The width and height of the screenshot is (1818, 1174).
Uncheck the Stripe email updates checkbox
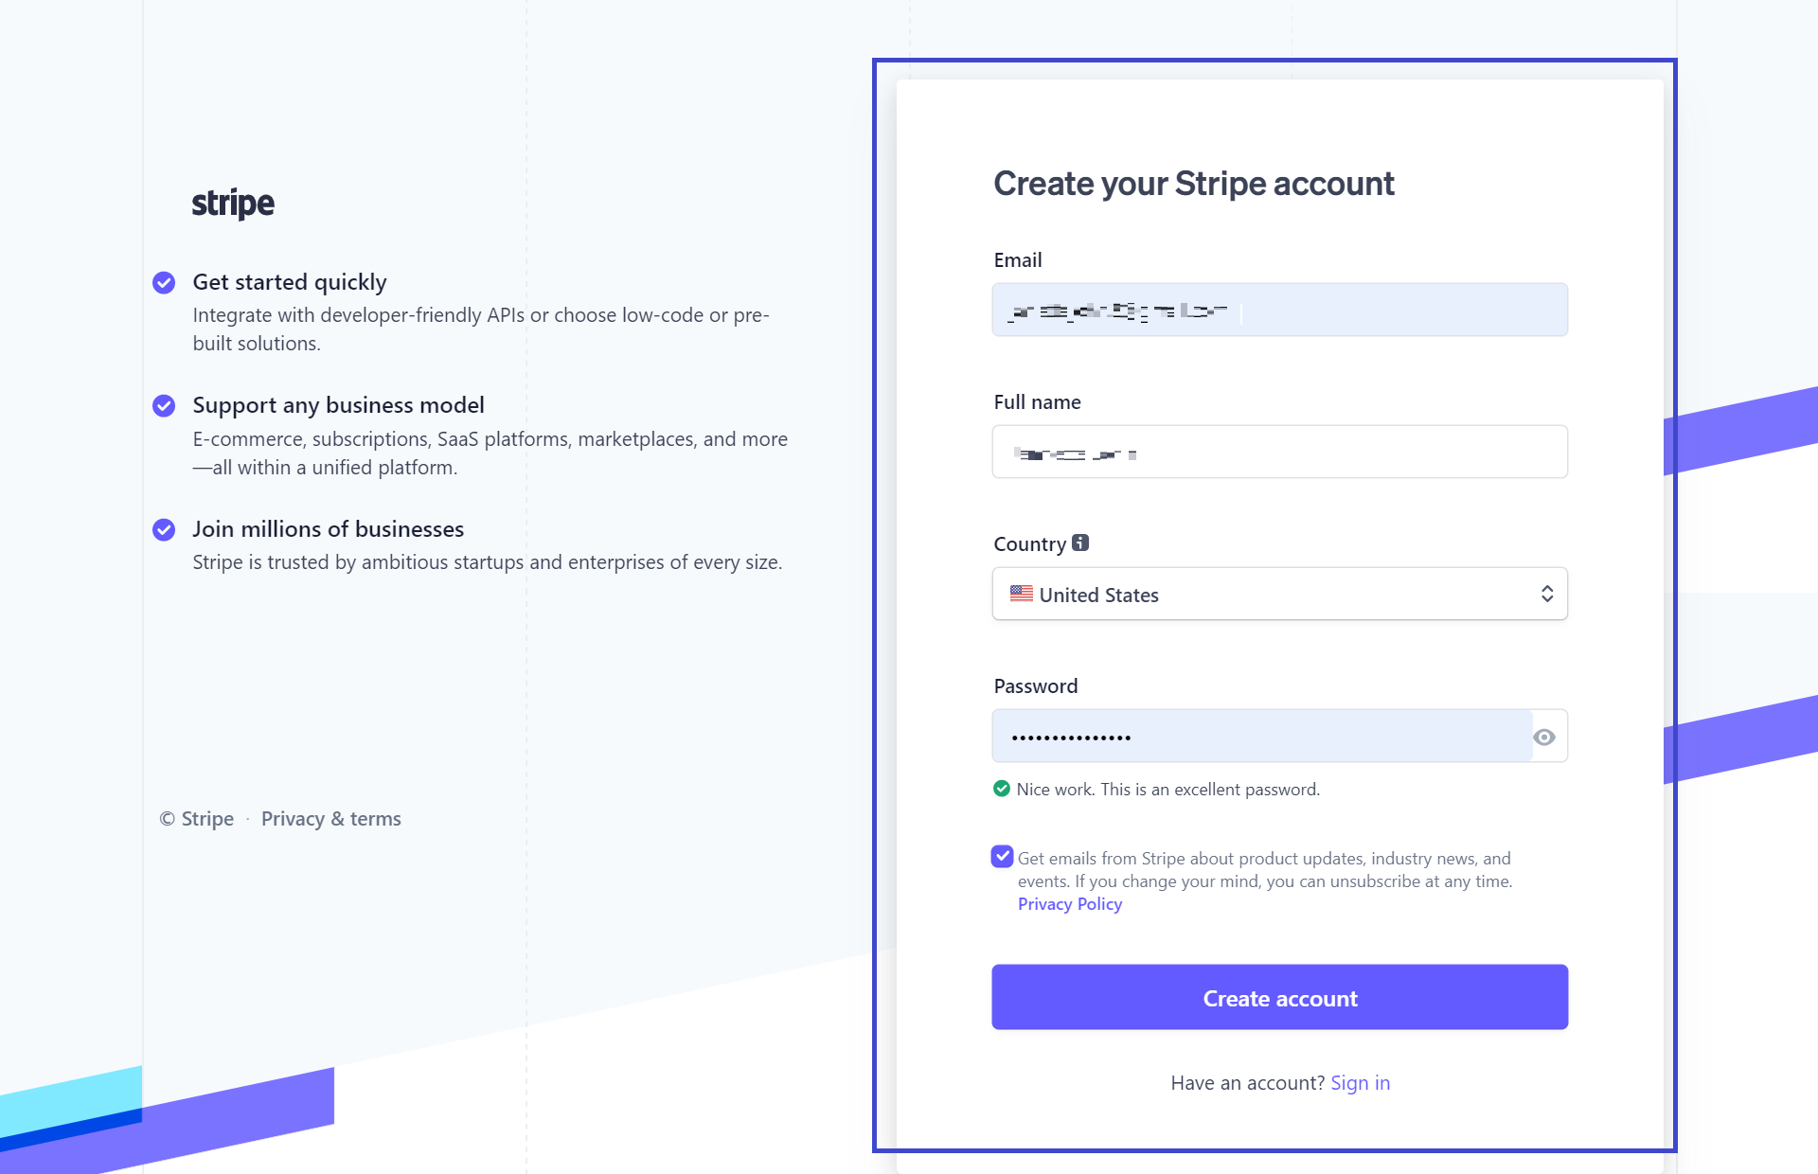1001,858
